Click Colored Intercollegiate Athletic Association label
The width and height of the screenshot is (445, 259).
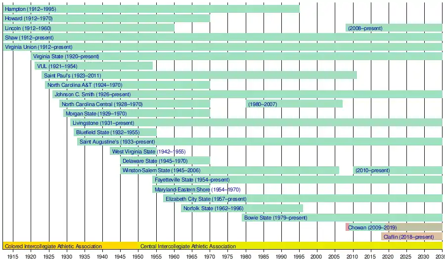[x=53, y=246]
